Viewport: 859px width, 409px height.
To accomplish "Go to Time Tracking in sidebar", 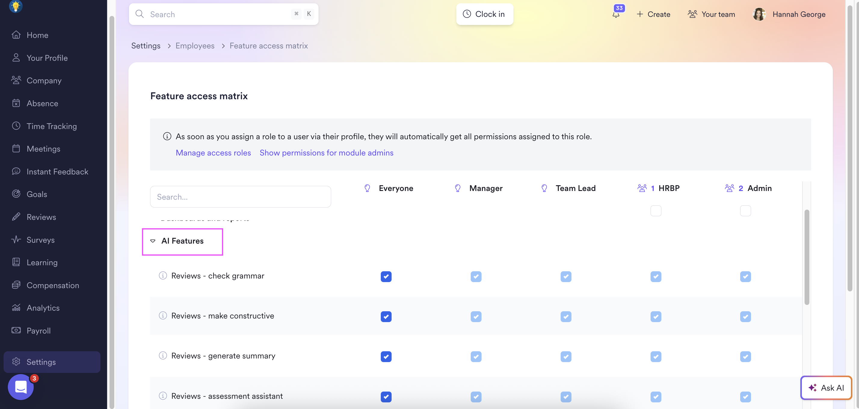I will [x=51, y=126].
